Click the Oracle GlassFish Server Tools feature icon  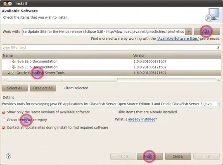13,73
